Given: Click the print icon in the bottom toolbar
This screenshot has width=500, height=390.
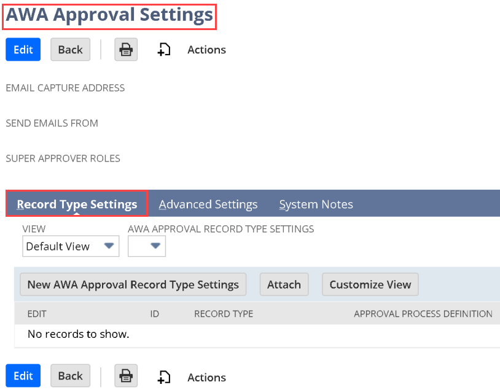Looking at the screenshot, I should pyautogui.click(x=126, y=376).
